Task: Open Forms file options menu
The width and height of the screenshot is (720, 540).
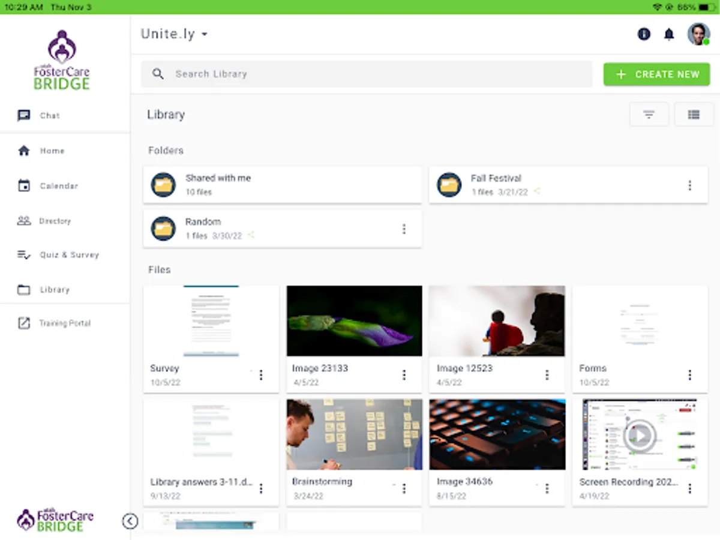Action: 689,375
